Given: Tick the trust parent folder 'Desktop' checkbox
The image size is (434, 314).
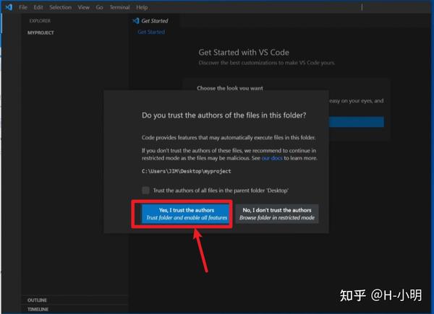Looking at the screenshot, I should (145, 190).
